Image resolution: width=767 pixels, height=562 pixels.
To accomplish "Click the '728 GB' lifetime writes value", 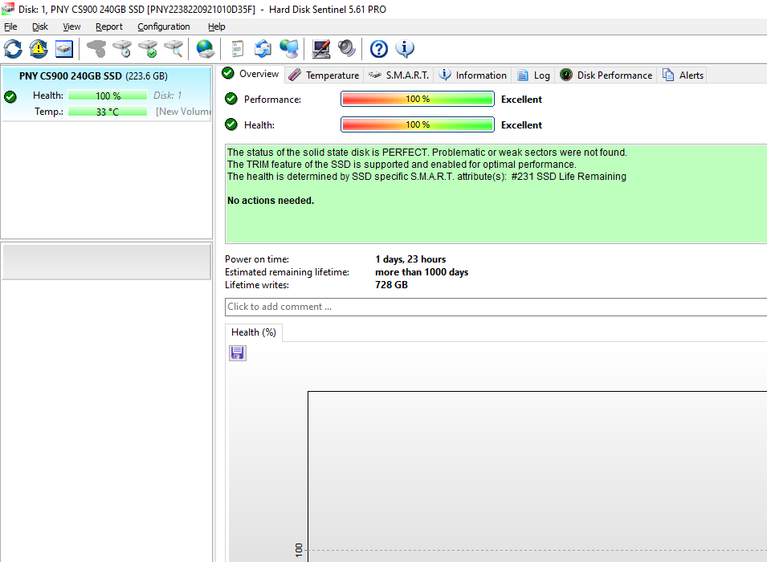I will (391, 285).
